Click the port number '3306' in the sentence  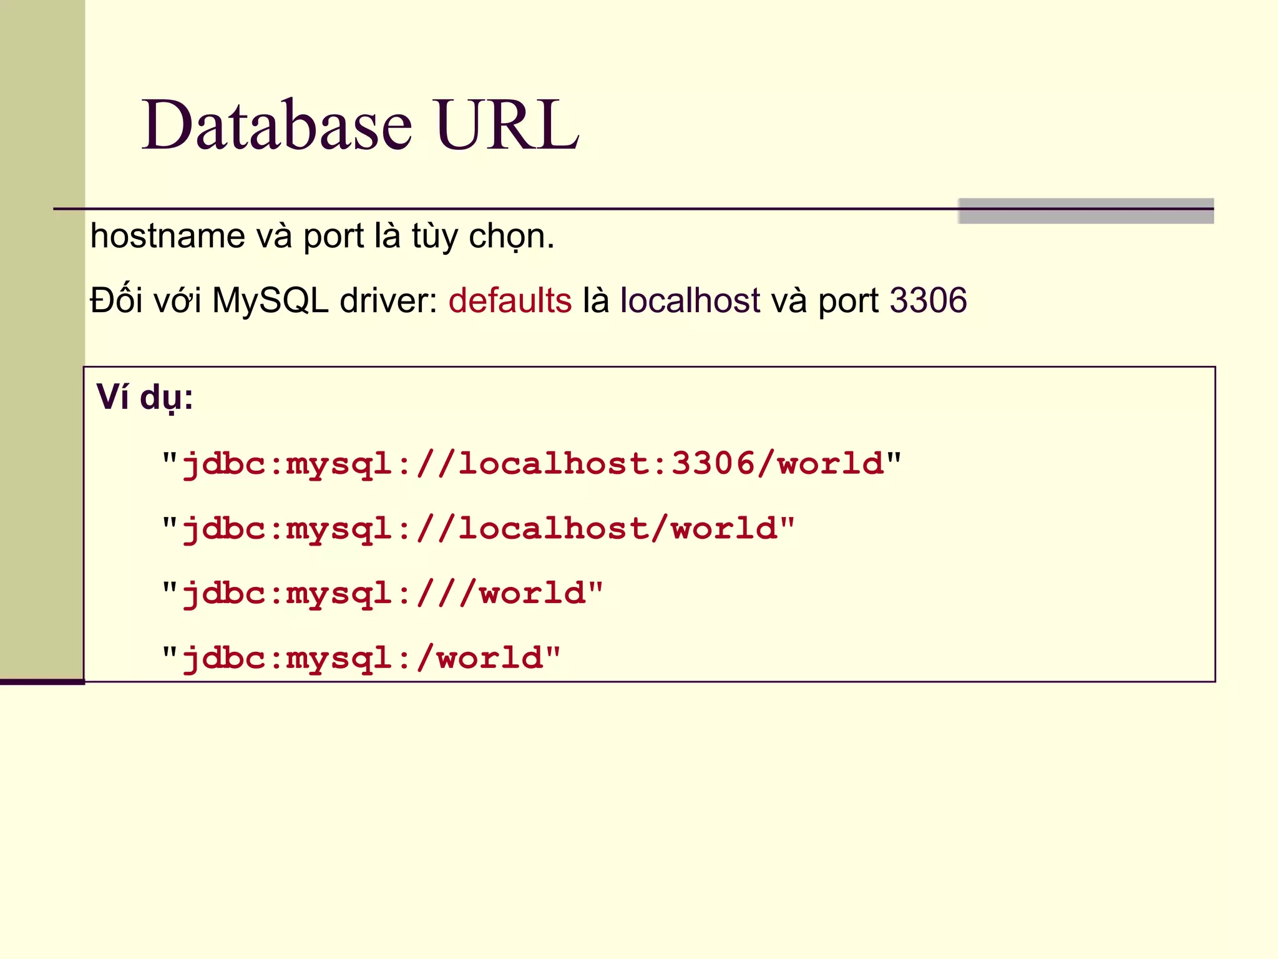[928, 300]
